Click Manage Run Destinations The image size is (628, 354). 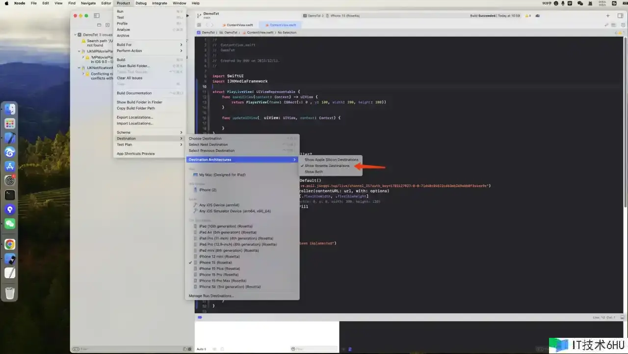[x=211, y=296]
